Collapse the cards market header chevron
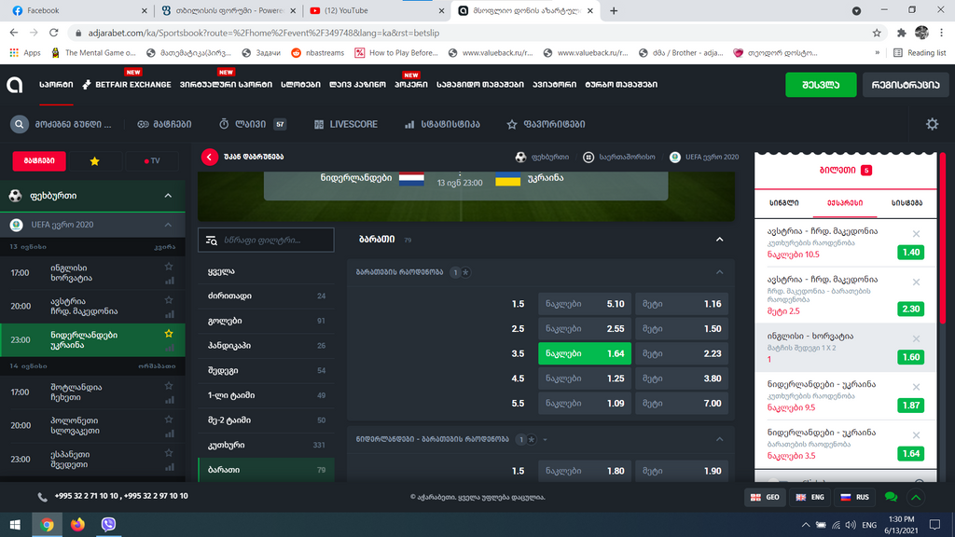This screenshot has width=955, height=537. tap(719, 240)
